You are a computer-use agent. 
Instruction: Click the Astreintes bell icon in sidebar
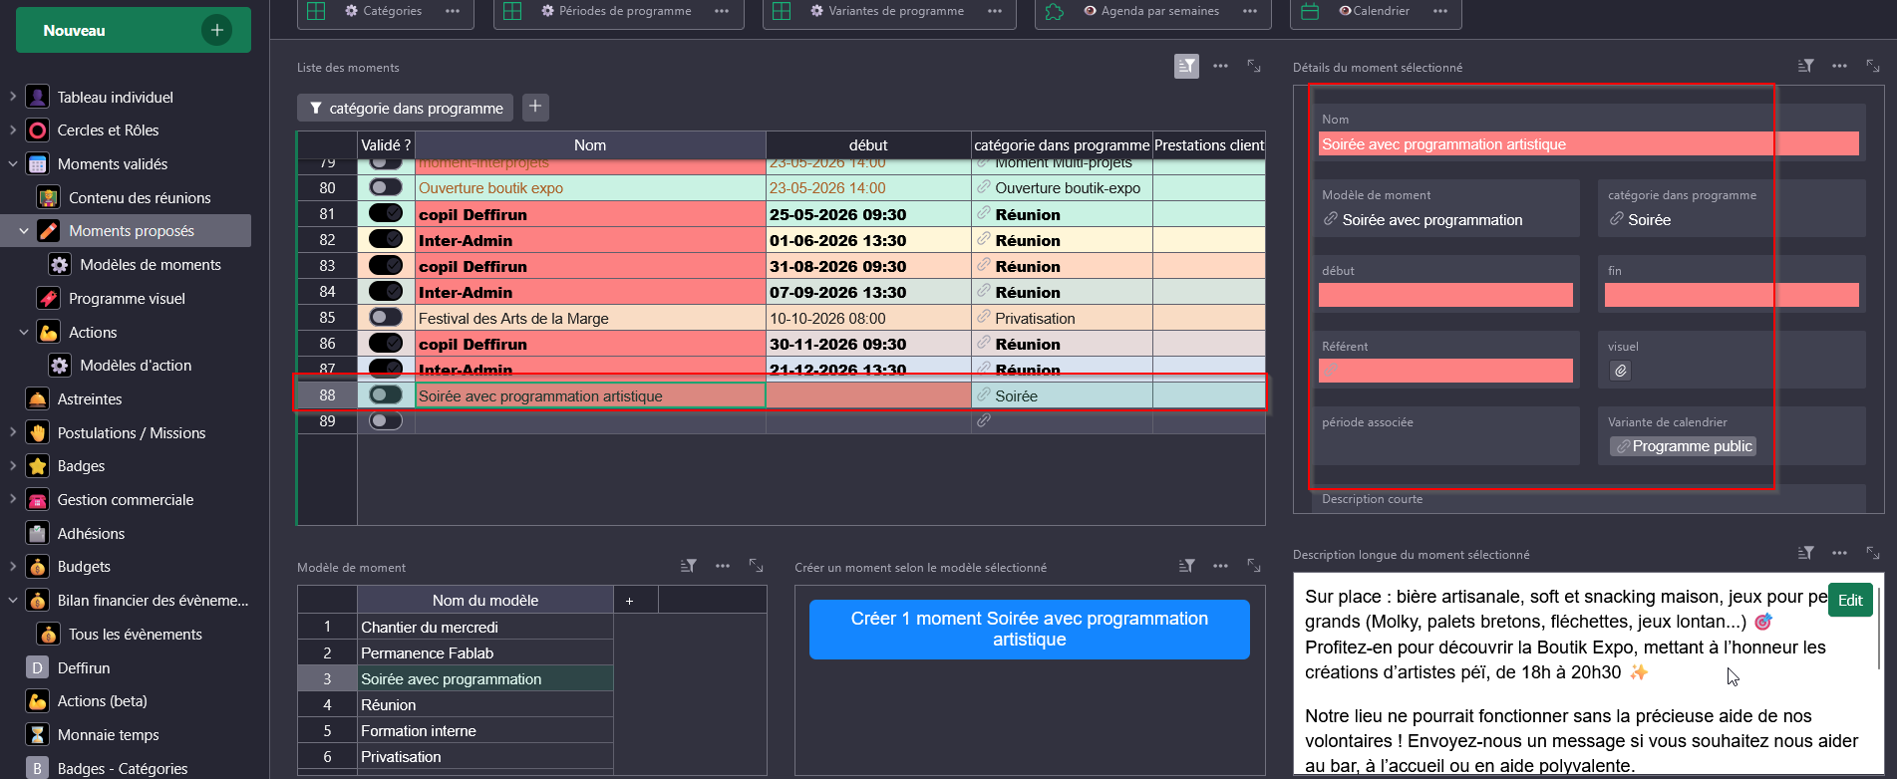pos(38,399)
